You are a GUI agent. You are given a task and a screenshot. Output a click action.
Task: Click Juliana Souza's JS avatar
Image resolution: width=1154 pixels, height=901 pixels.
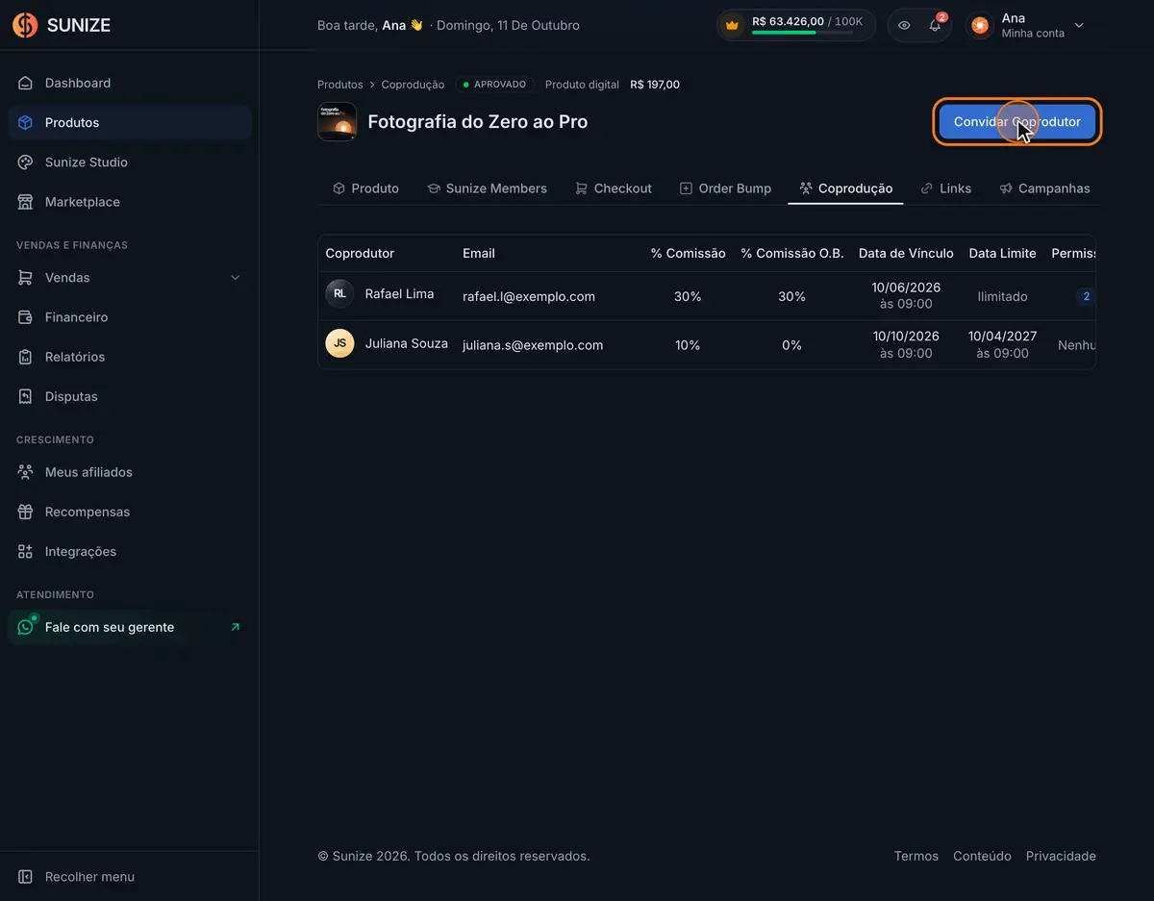339,342
